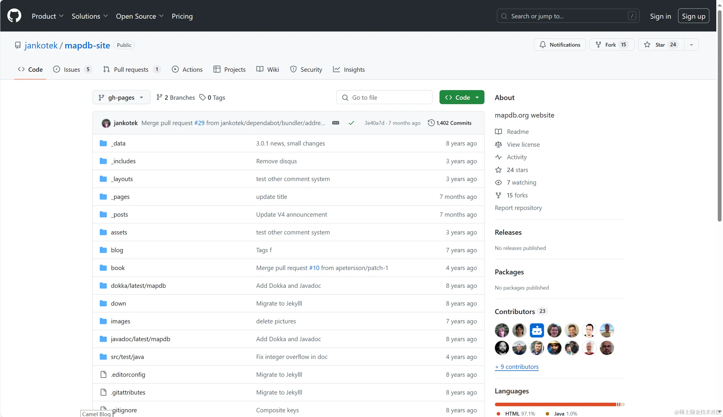Fork the mapdb-site repository
The width and height of the screenshot is (723, 417).
[612, 45]
